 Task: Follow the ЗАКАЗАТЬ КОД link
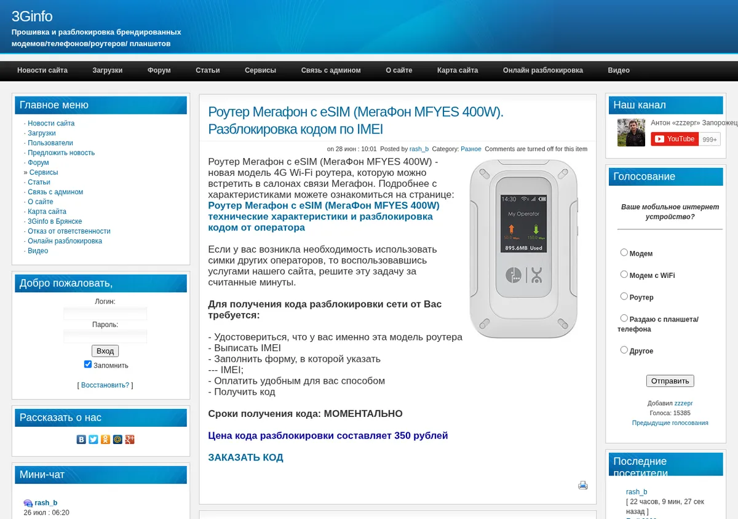tap(245, 458)
